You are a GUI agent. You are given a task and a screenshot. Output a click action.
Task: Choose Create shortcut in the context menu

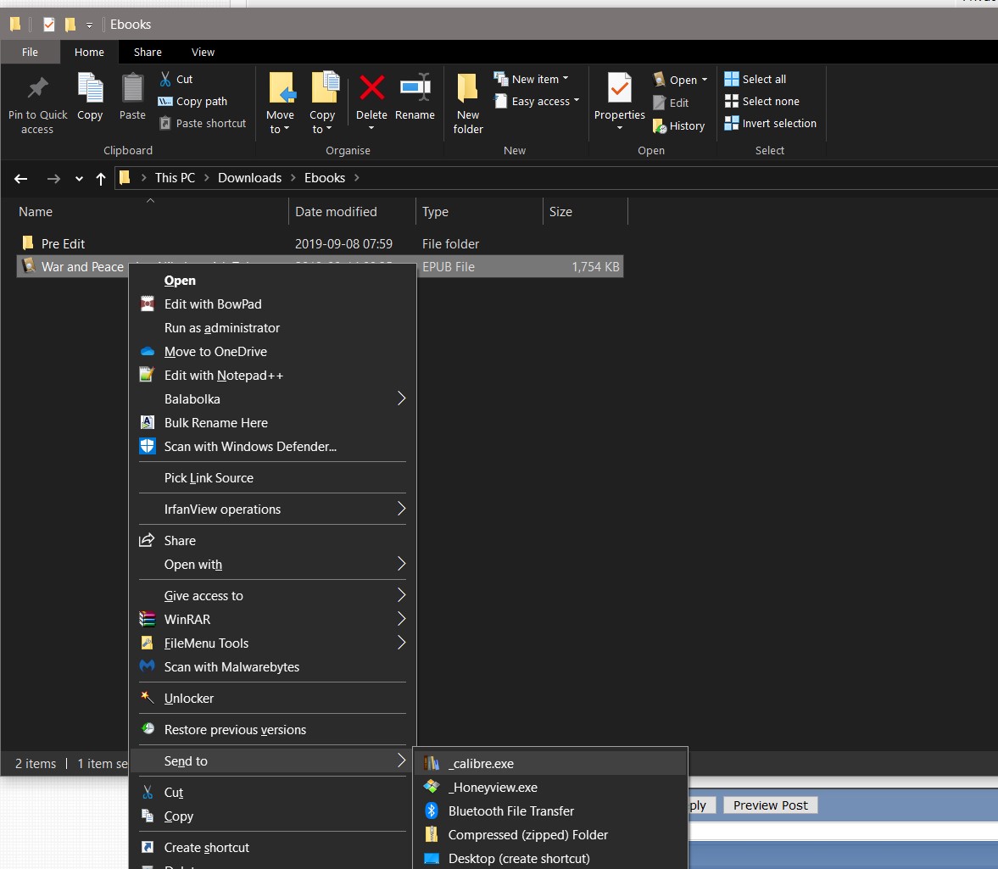[x=272, y=847]
